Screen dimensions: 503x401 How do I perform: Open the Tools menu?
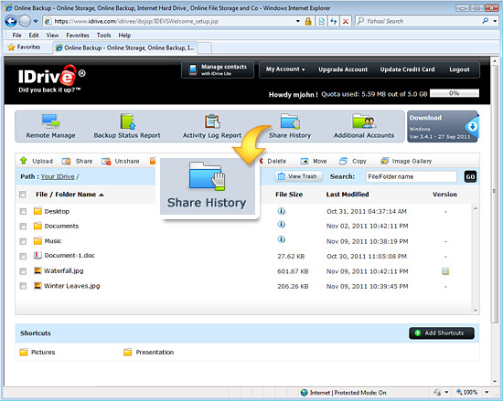click(103, 36)
